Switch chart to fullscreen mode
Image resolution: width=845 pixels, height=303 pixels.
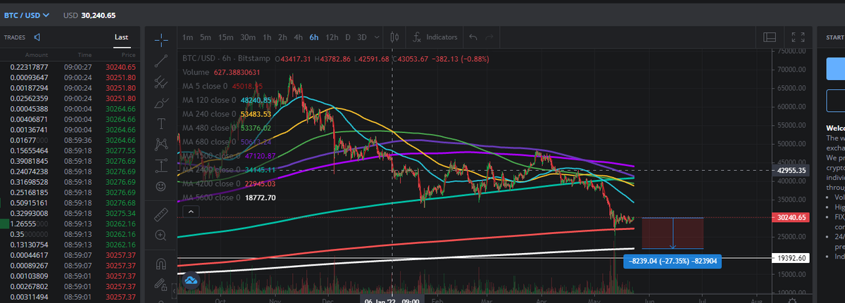coord(798,37)
